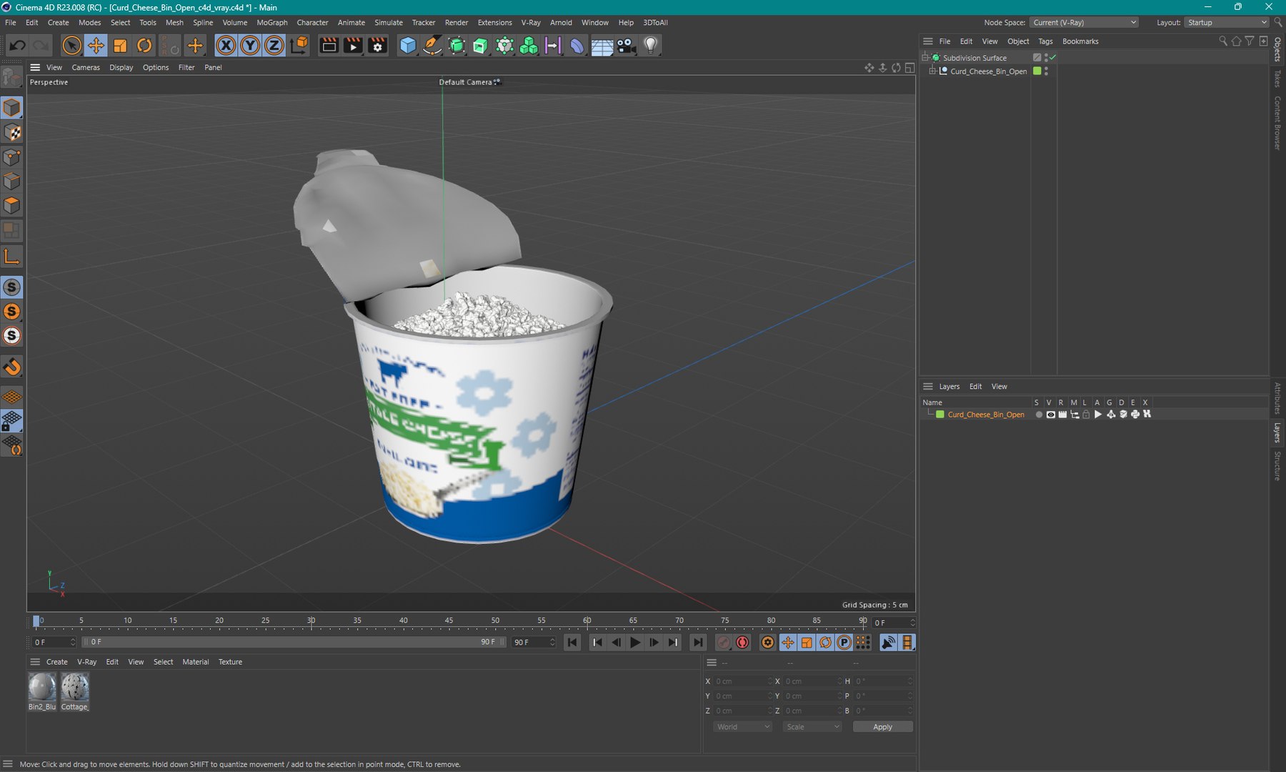Viewport: 1286px width, 772px height.
Task: Click the green layer color swatch
Action: [940, 415]
